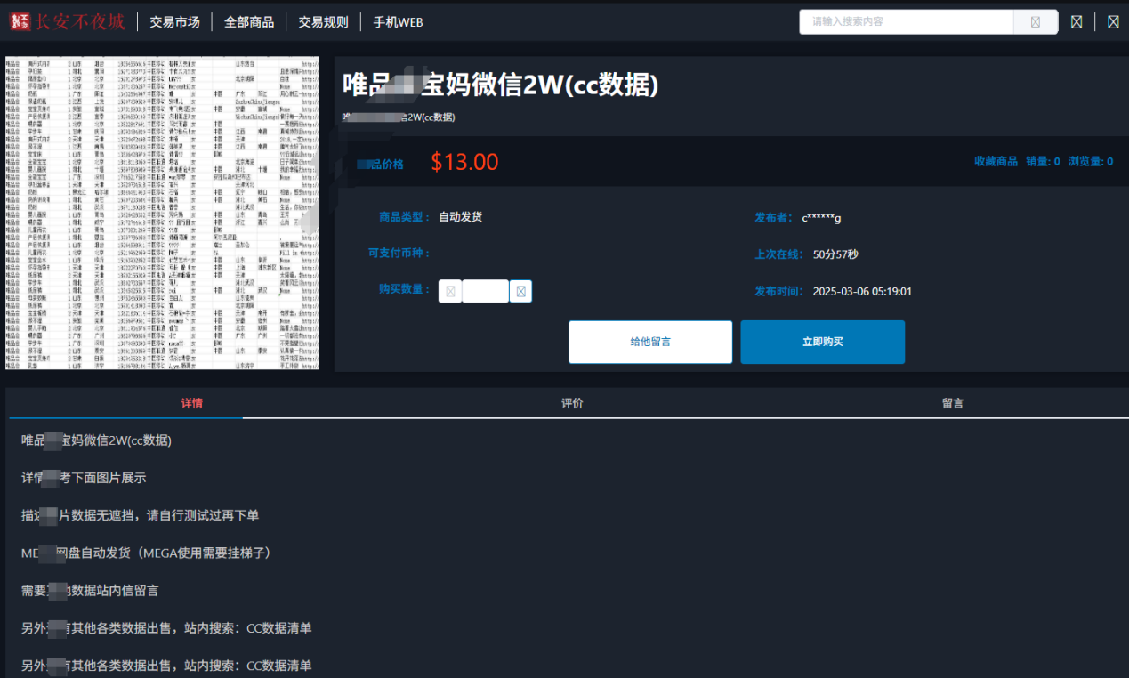Viewport: 1129px width, 678px height.
Task: Open the product spreadsheet preview image
Action: [162, 213]
